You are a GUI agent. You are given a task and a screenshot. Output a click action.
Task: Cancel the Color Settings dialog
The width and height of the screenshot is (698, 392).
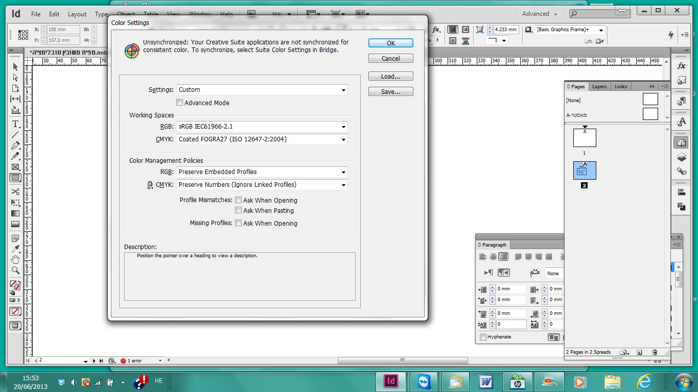391,59
